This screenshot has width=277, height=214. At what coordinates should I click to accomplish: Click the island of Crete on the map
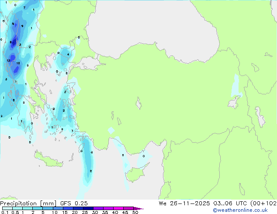coord(49,160)
